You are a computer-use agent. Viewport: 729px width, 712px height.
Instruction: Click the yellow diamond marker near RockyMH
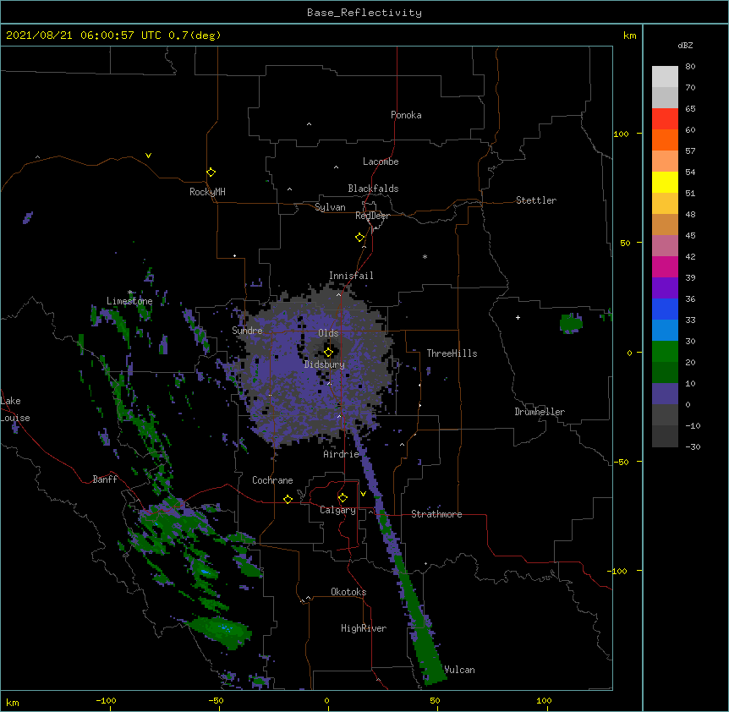(x=211, y=172)
